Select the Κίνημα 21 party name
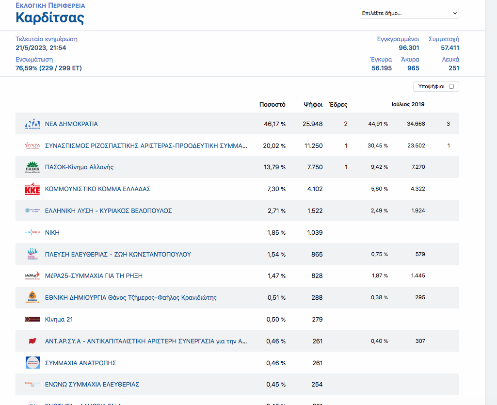The image size is (497, 405). coord(59,320)
